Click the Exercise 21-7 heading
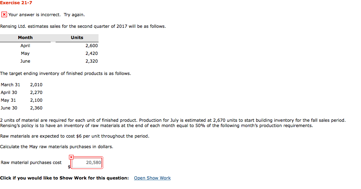This screenshot has height=189, width=361. [16, 3]
